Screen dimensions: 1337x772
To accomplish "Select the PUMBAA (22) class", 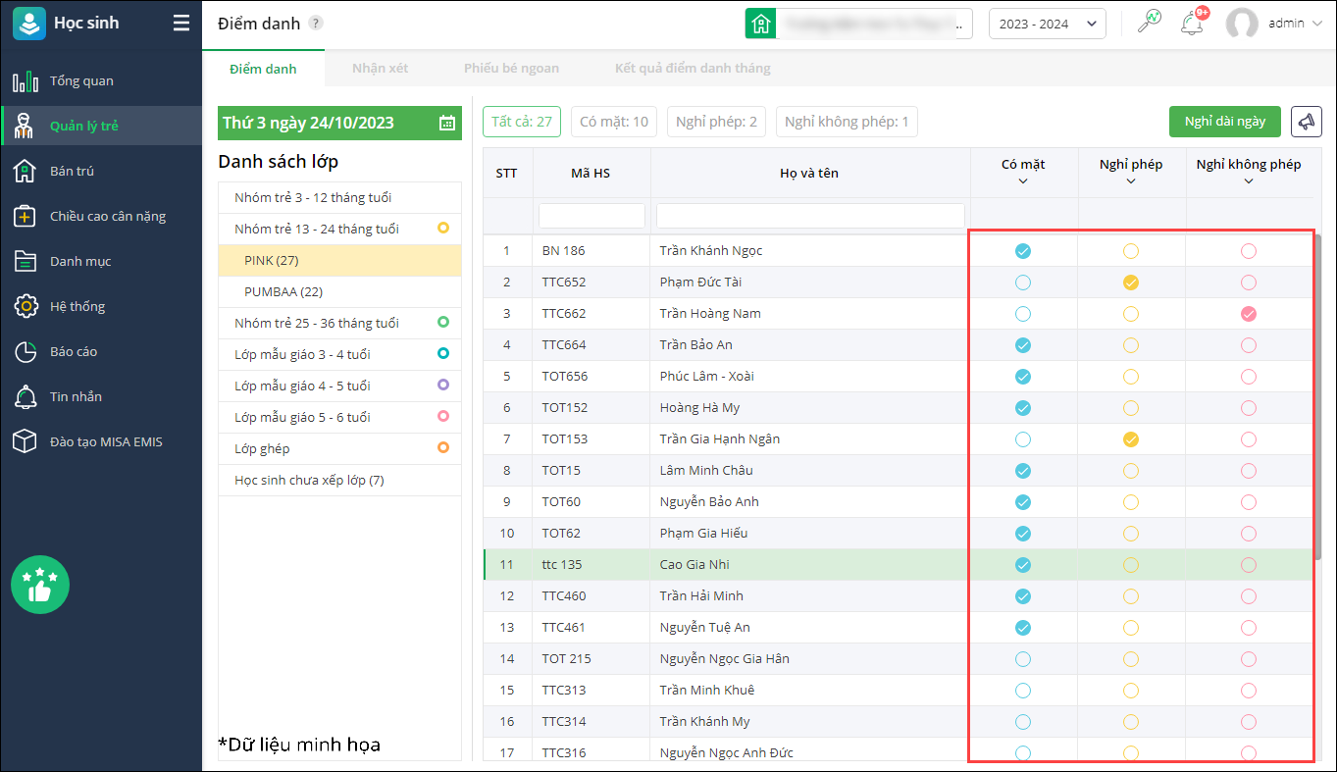I will tap(339, 291).
